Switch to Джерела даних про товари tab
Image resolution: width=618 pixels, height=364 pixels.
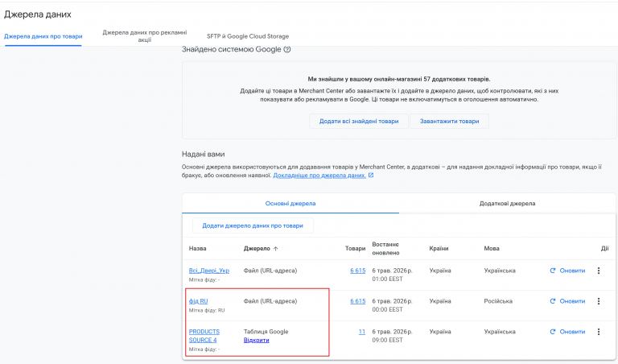click(43, 36)
